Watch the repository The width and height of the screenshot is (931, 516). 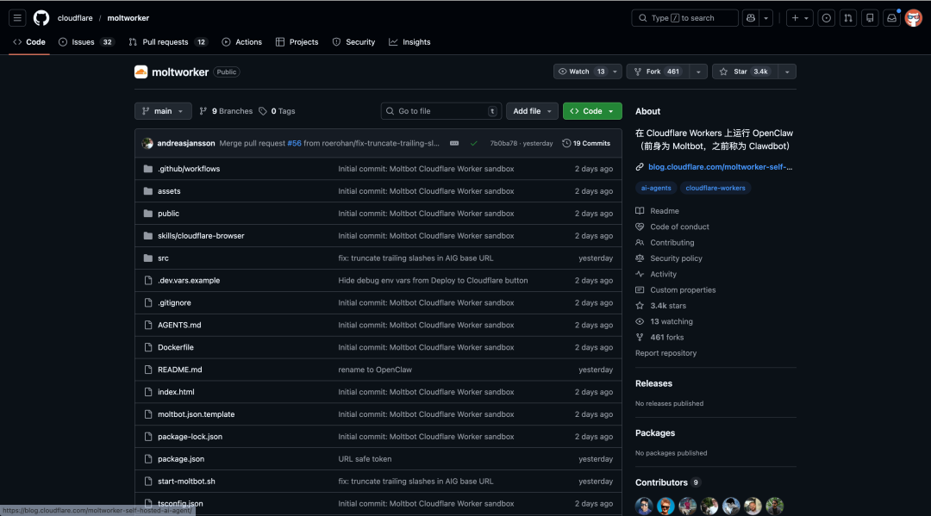coord(581,71)
